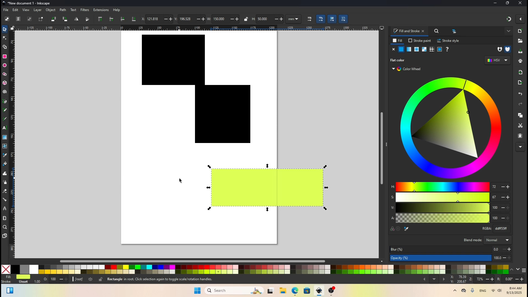Screen dimensions: 528x297
Task: Open the HSV color mode dropdown
Action: coord(497,60)
